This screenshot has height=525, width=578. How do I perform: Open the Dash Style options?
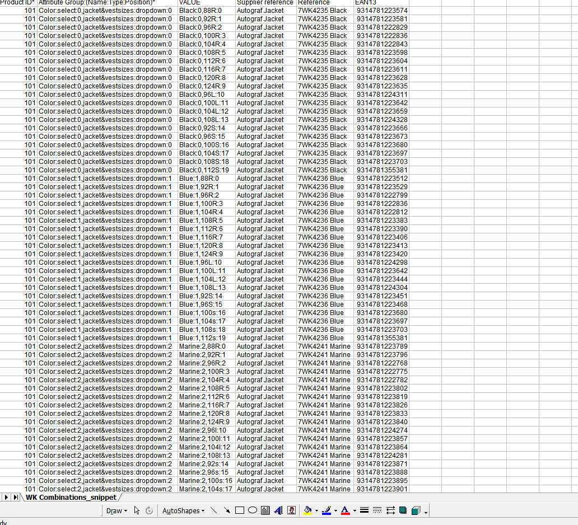point(377,510)
